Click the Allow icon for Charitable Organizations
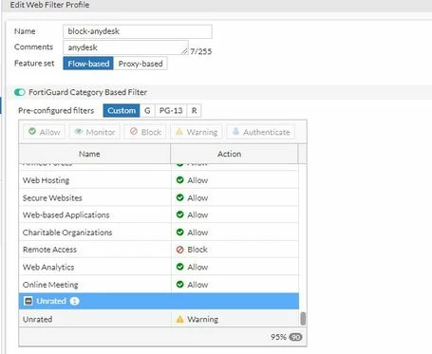 pyautogui.click(x=180, y=232)
